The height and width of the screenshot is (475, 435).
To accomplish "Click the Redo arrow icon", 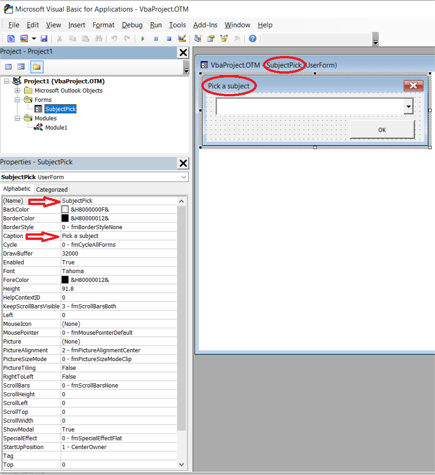I will tap(127, 38).
